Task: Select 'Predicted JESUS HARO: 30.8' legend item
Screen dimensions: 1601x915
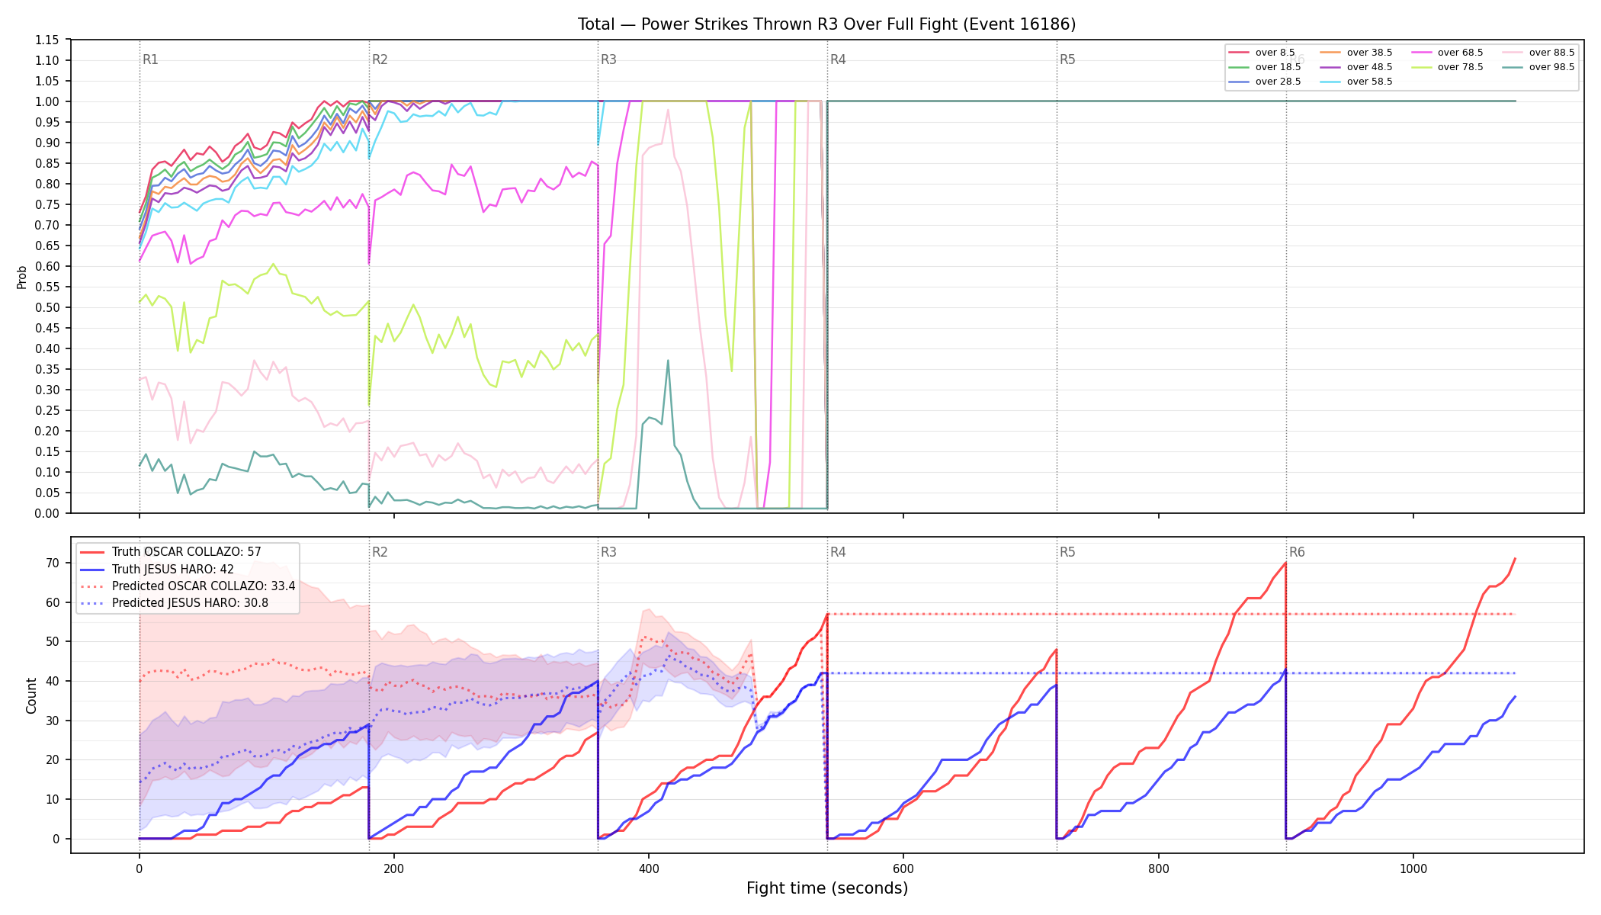Action: click(x=174, y=603)
